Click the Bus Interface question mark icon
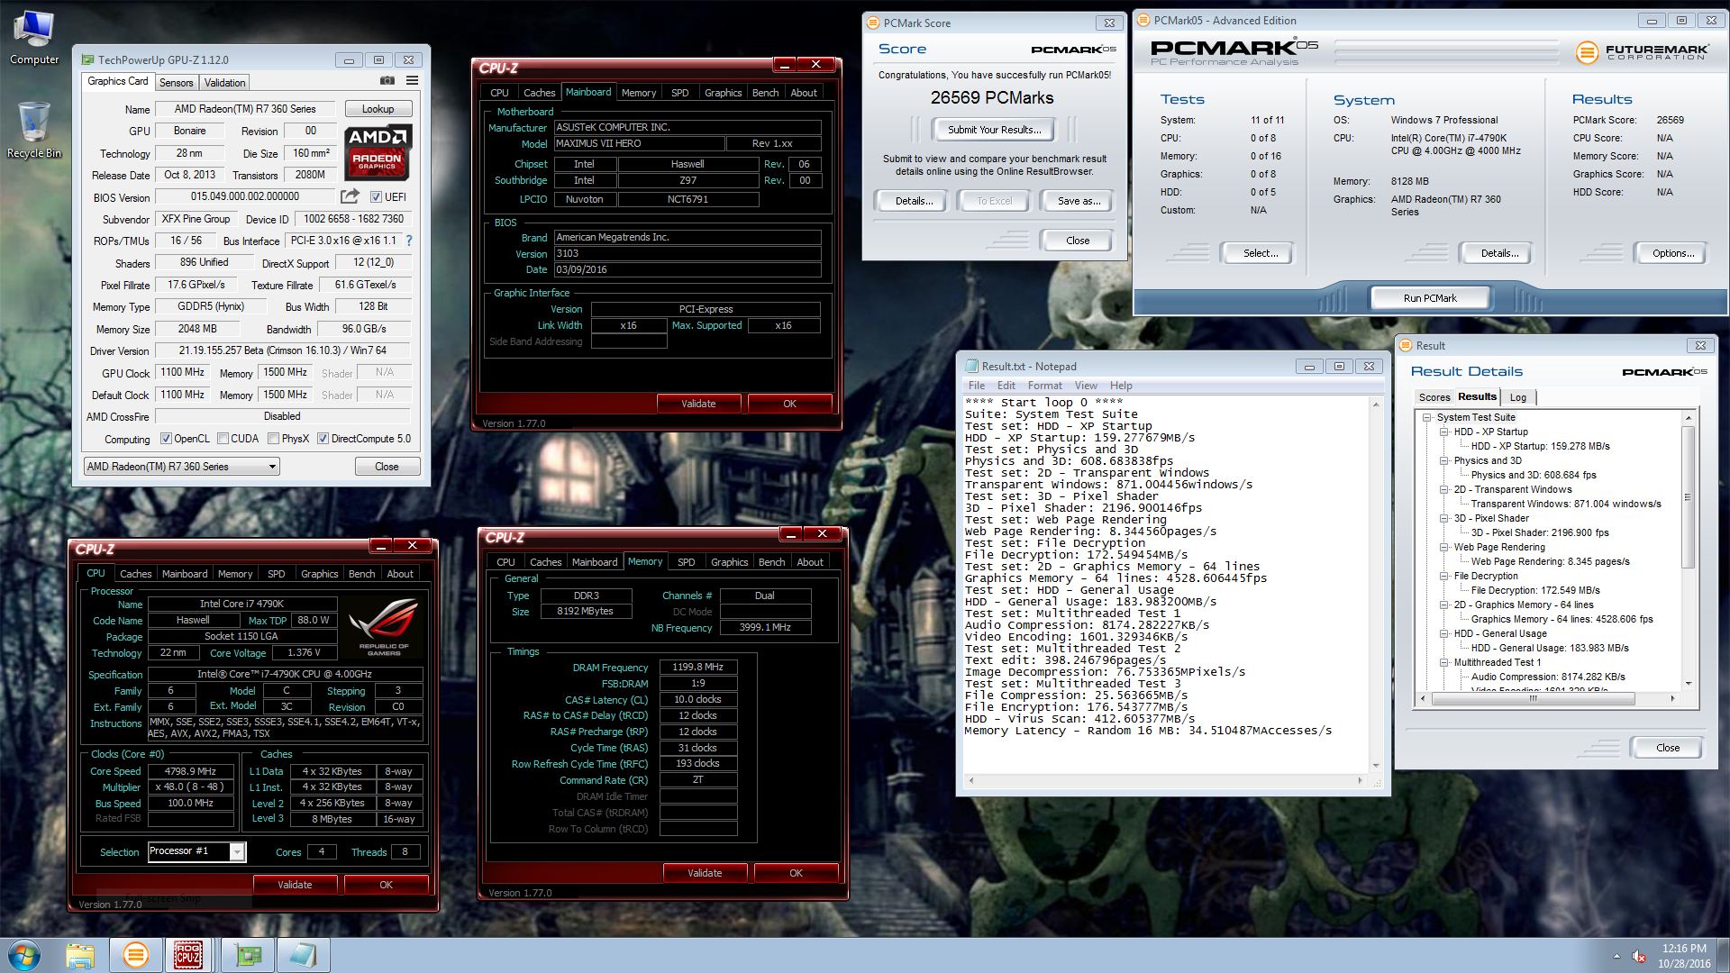Image resolution: width=1730 pixels, height=973 pixels. (409, 241)
